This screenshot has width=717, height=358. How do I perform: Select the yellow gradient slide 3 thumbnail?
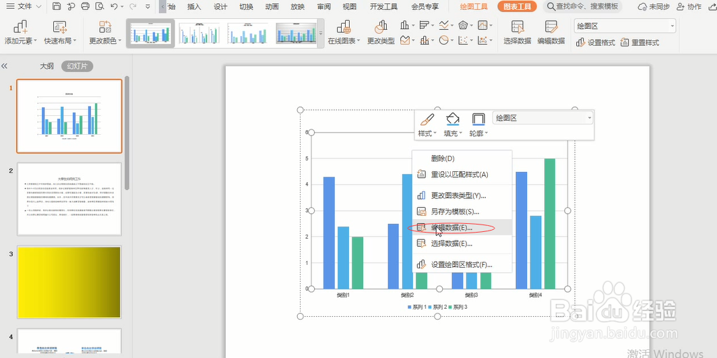pos(69,282)
